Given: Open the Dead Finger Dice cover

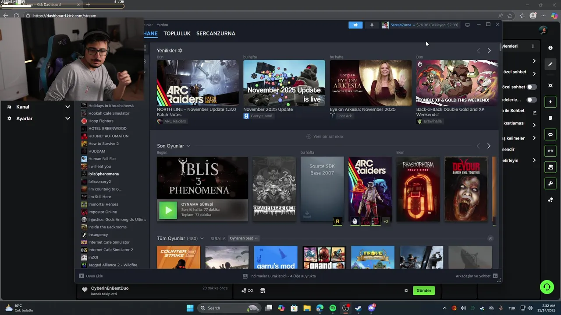Looking at the screenshot, I should pyautogui.click(x=274, y=189).
